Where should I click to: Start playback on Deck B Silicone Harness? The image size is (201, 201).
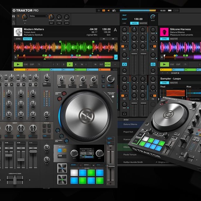click(164, 64)
